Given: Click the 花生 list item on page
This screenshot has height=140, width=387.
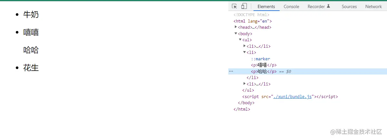Looking at the screenshot, I should click(x=31, y=68).
